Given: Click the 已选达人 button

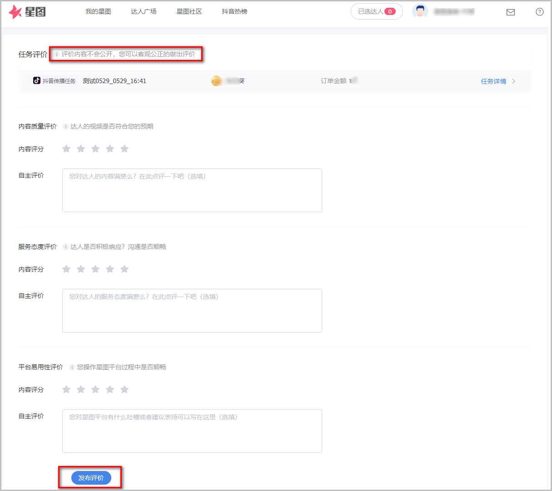Looking at the screenshot, I should 376,12.
